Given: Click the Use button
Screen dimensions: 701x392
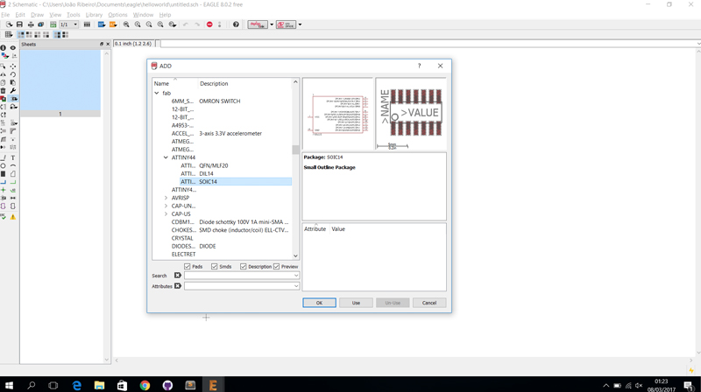Looking at the screenshot, I should tap(356, 303).
